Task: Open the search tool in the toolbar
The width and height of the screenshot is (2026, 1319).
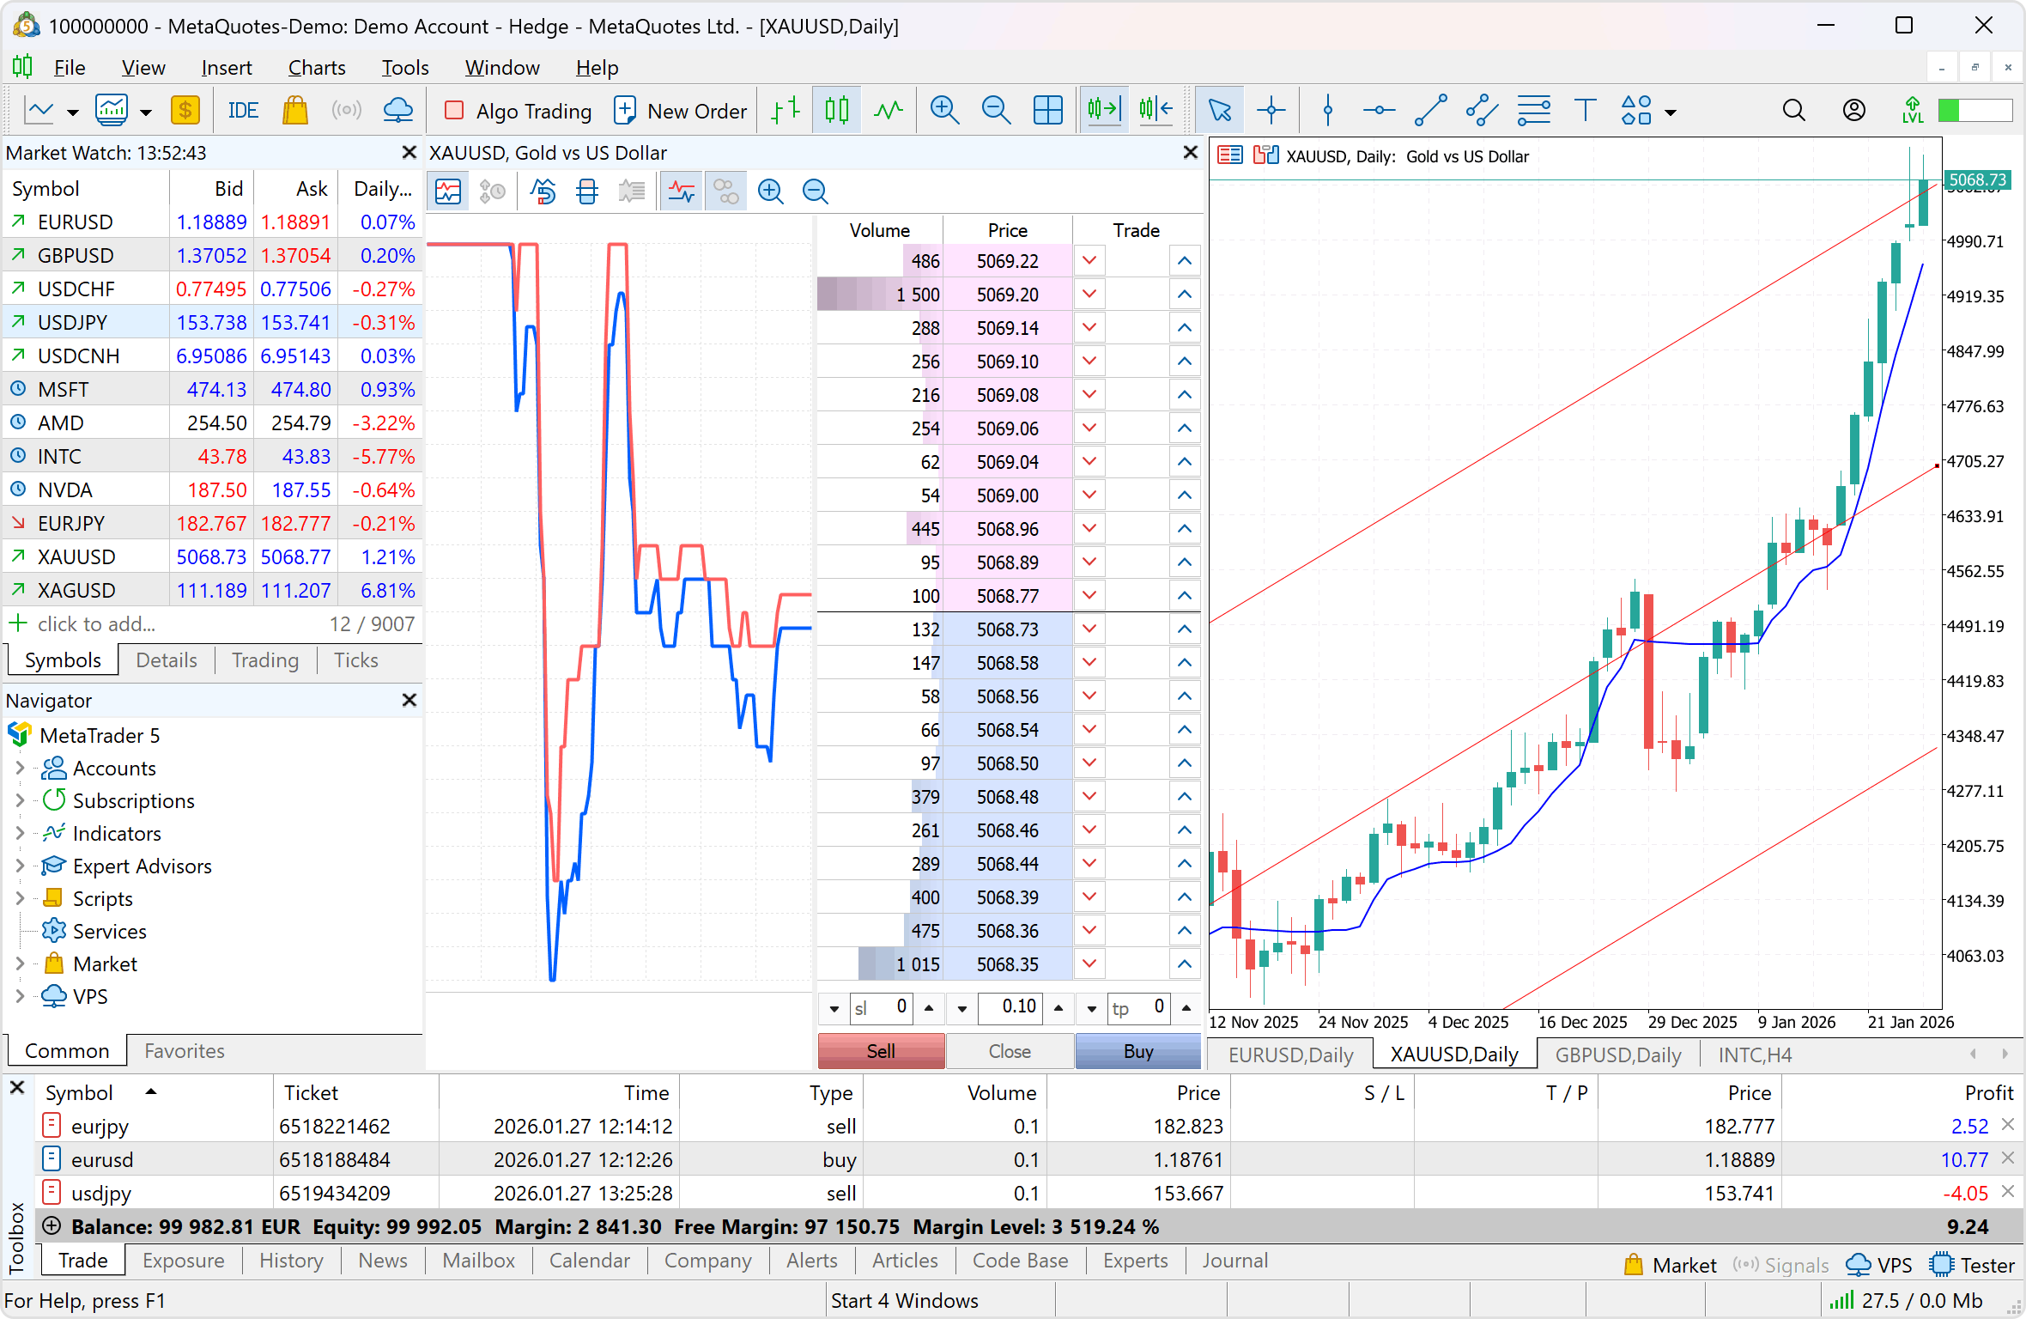Action: click(1793, 110)
